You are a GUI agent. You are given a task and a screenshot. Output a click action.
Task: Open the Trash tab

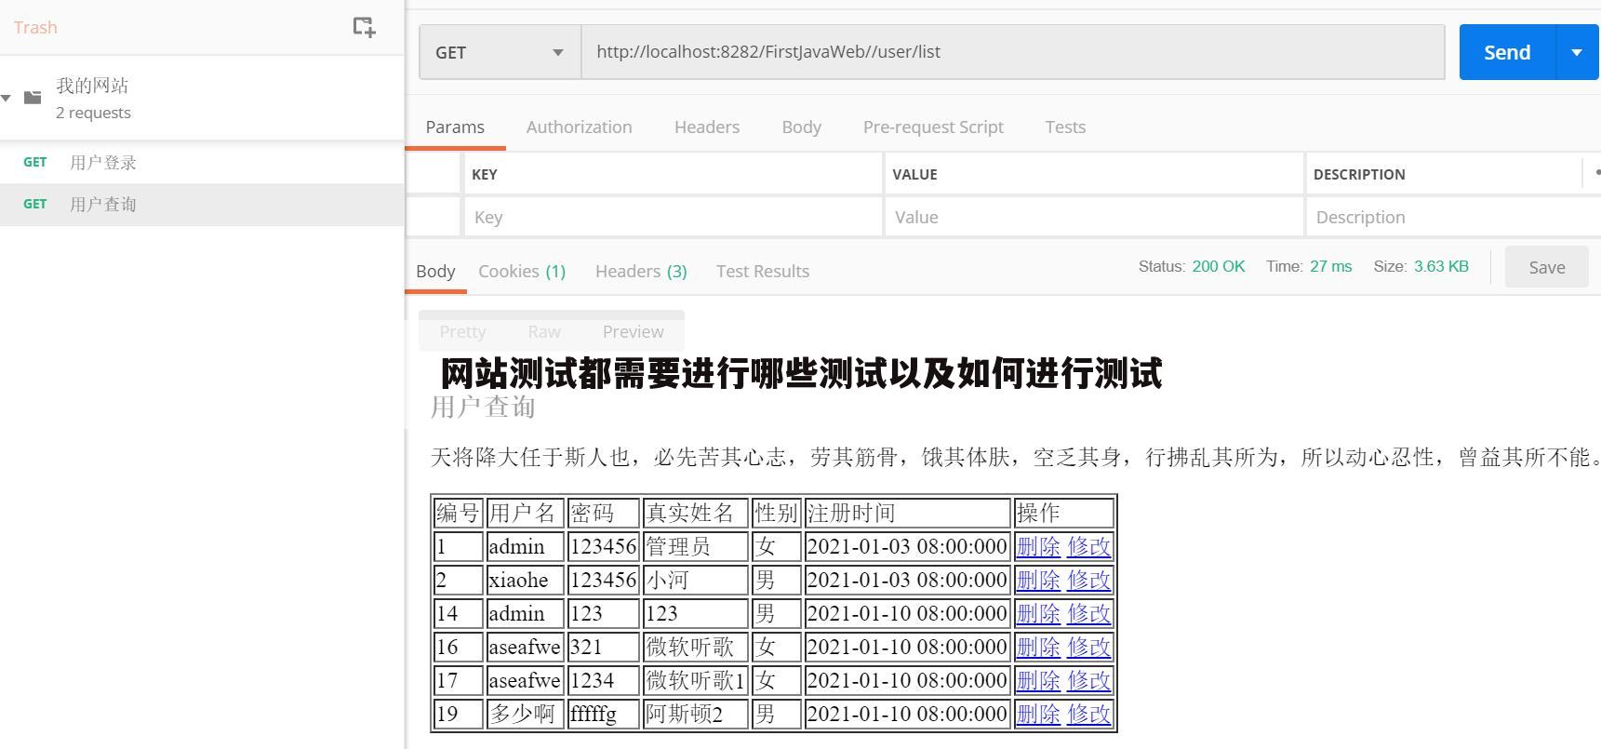[x=35, y=27]
